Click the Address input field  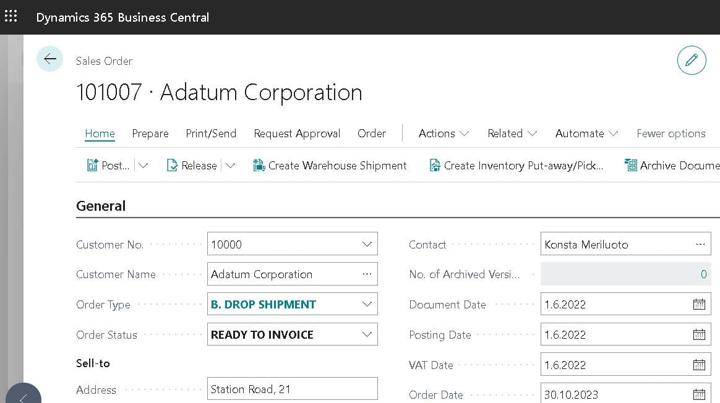pyautogui.click(x=292, y=389)
